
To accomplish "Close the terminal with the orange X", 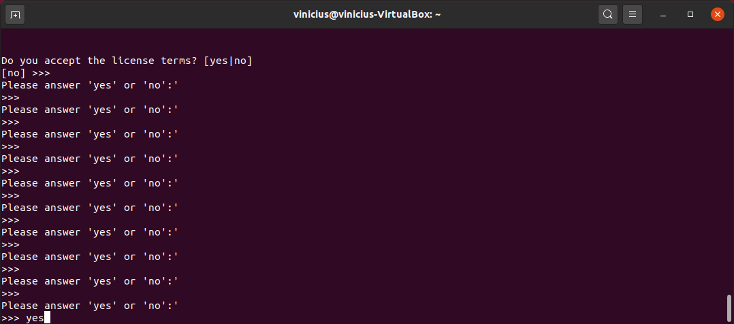I will [x=717, y=14].
